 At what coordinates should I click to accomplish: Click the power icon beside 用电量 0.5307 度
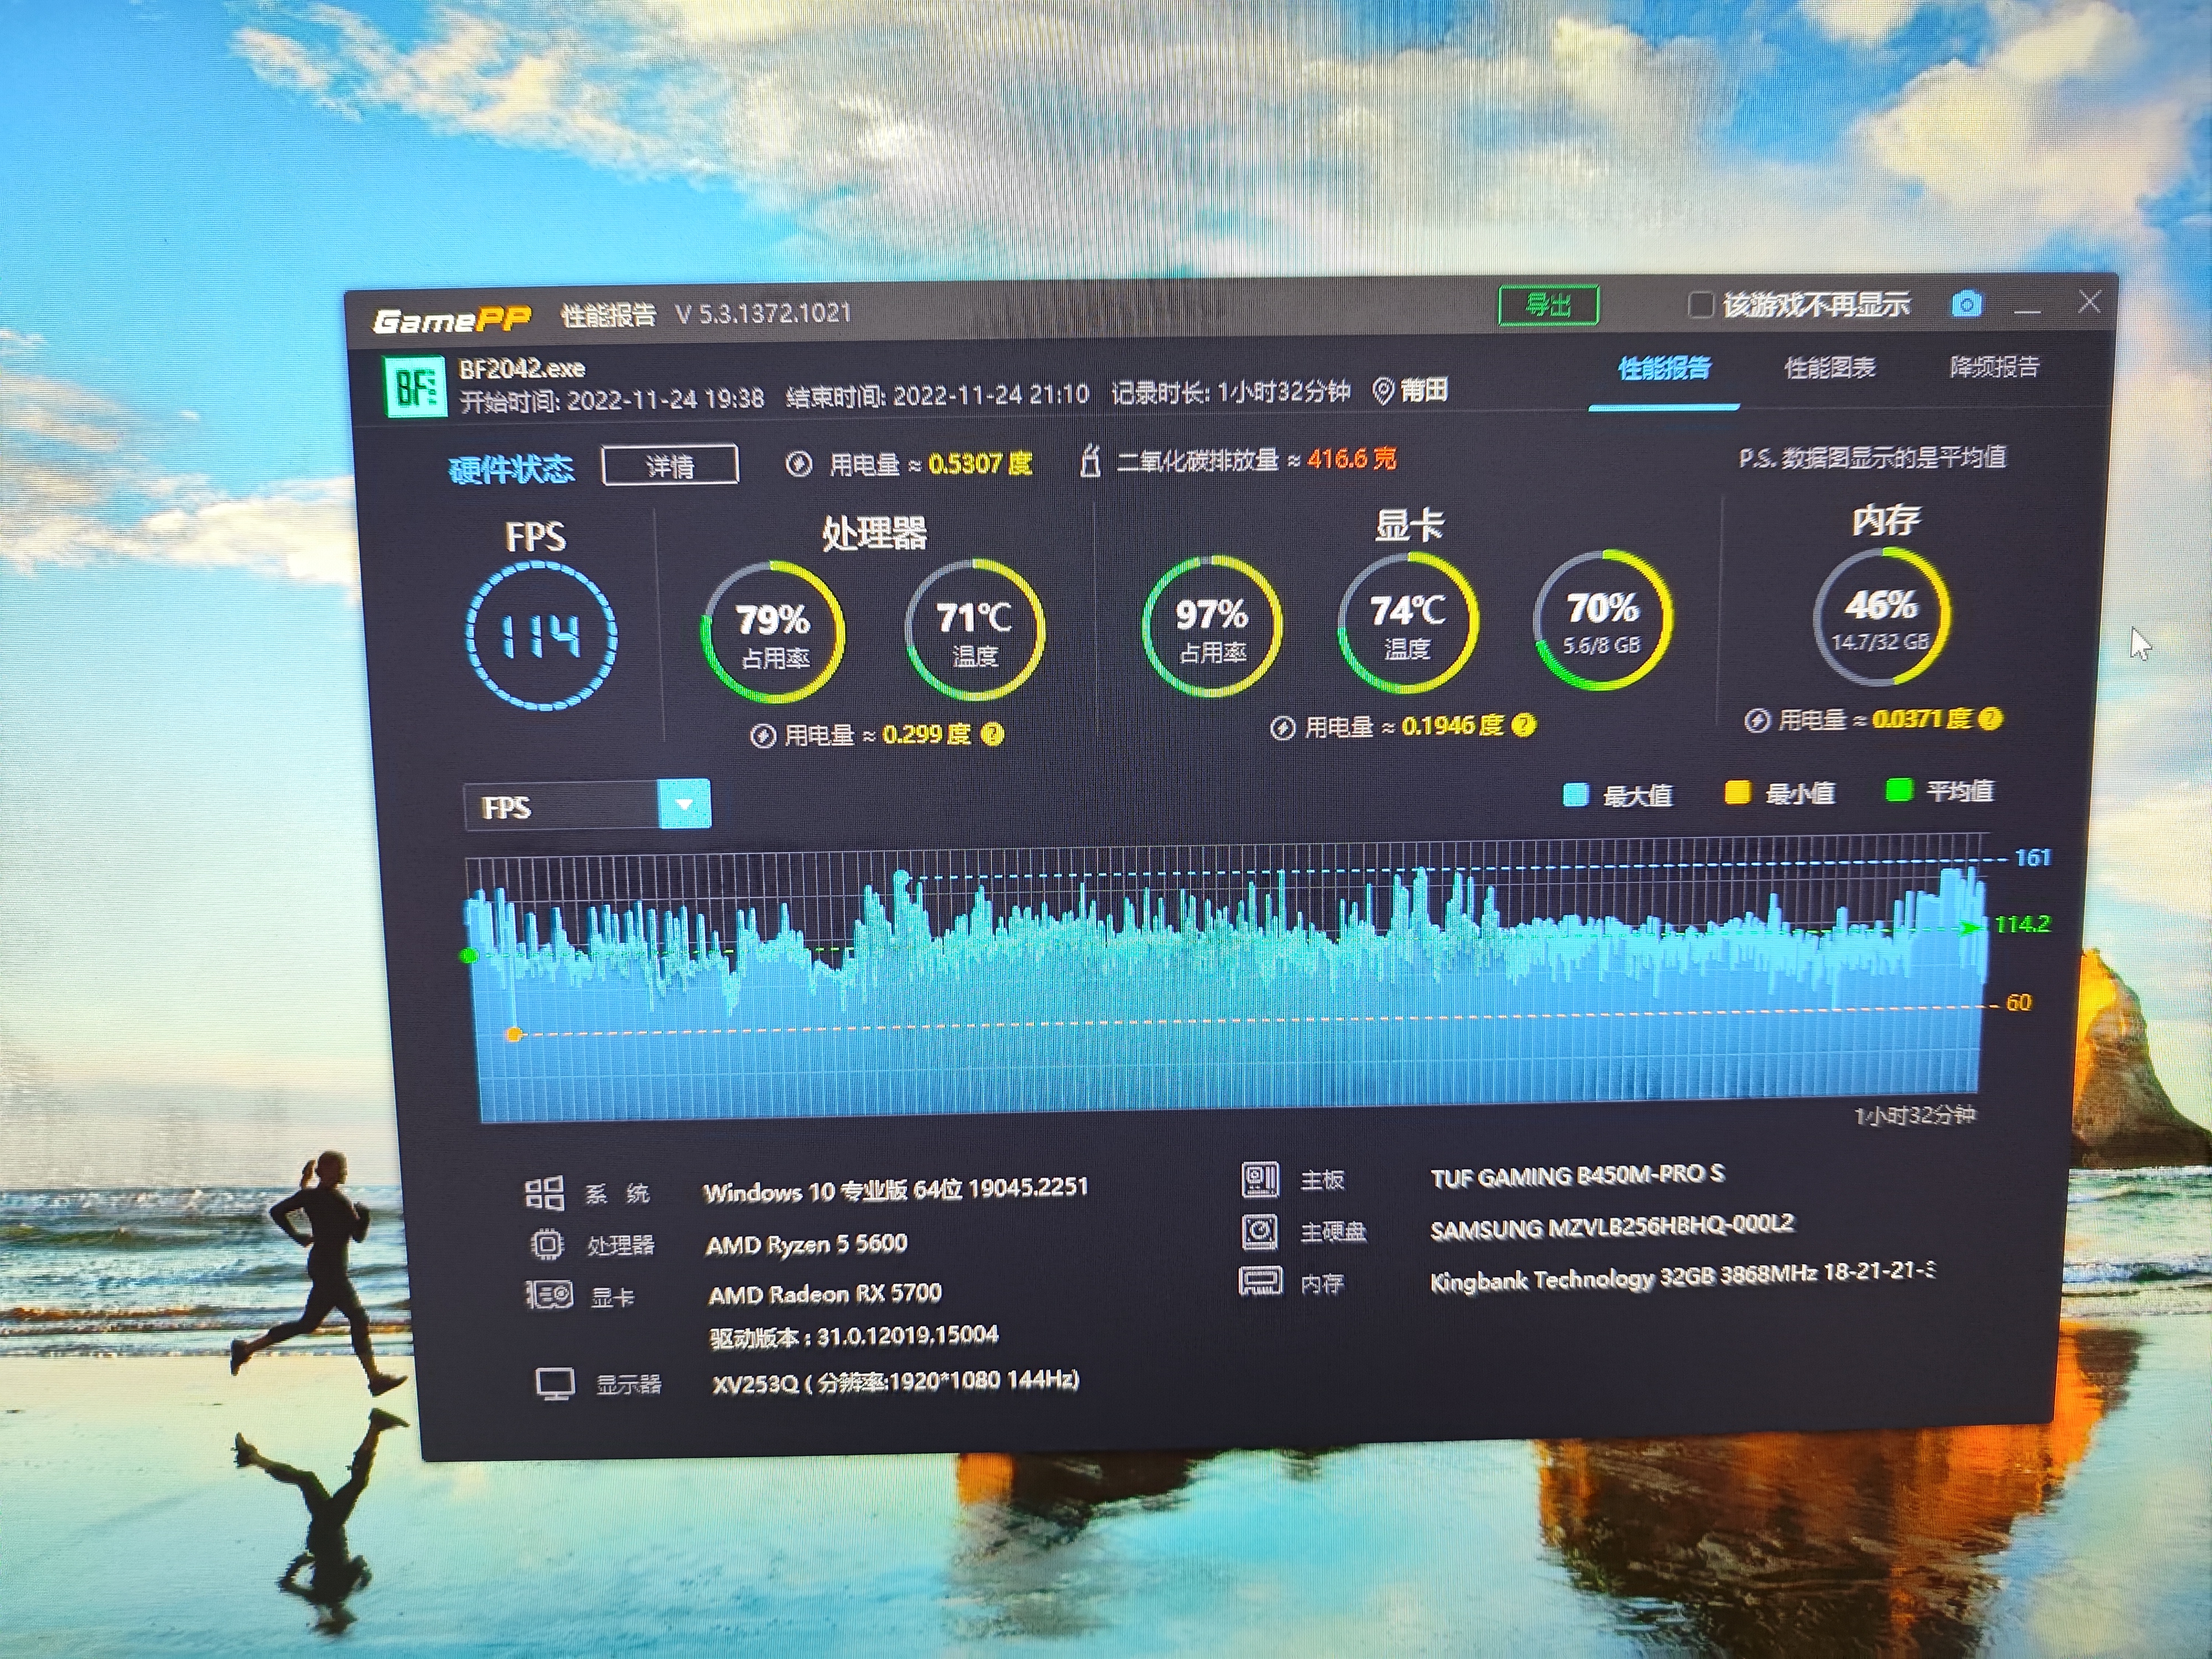coord(798,464)
